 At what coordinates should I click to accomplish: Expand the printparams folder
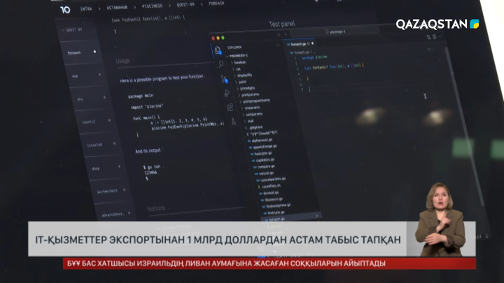(249, 95)
